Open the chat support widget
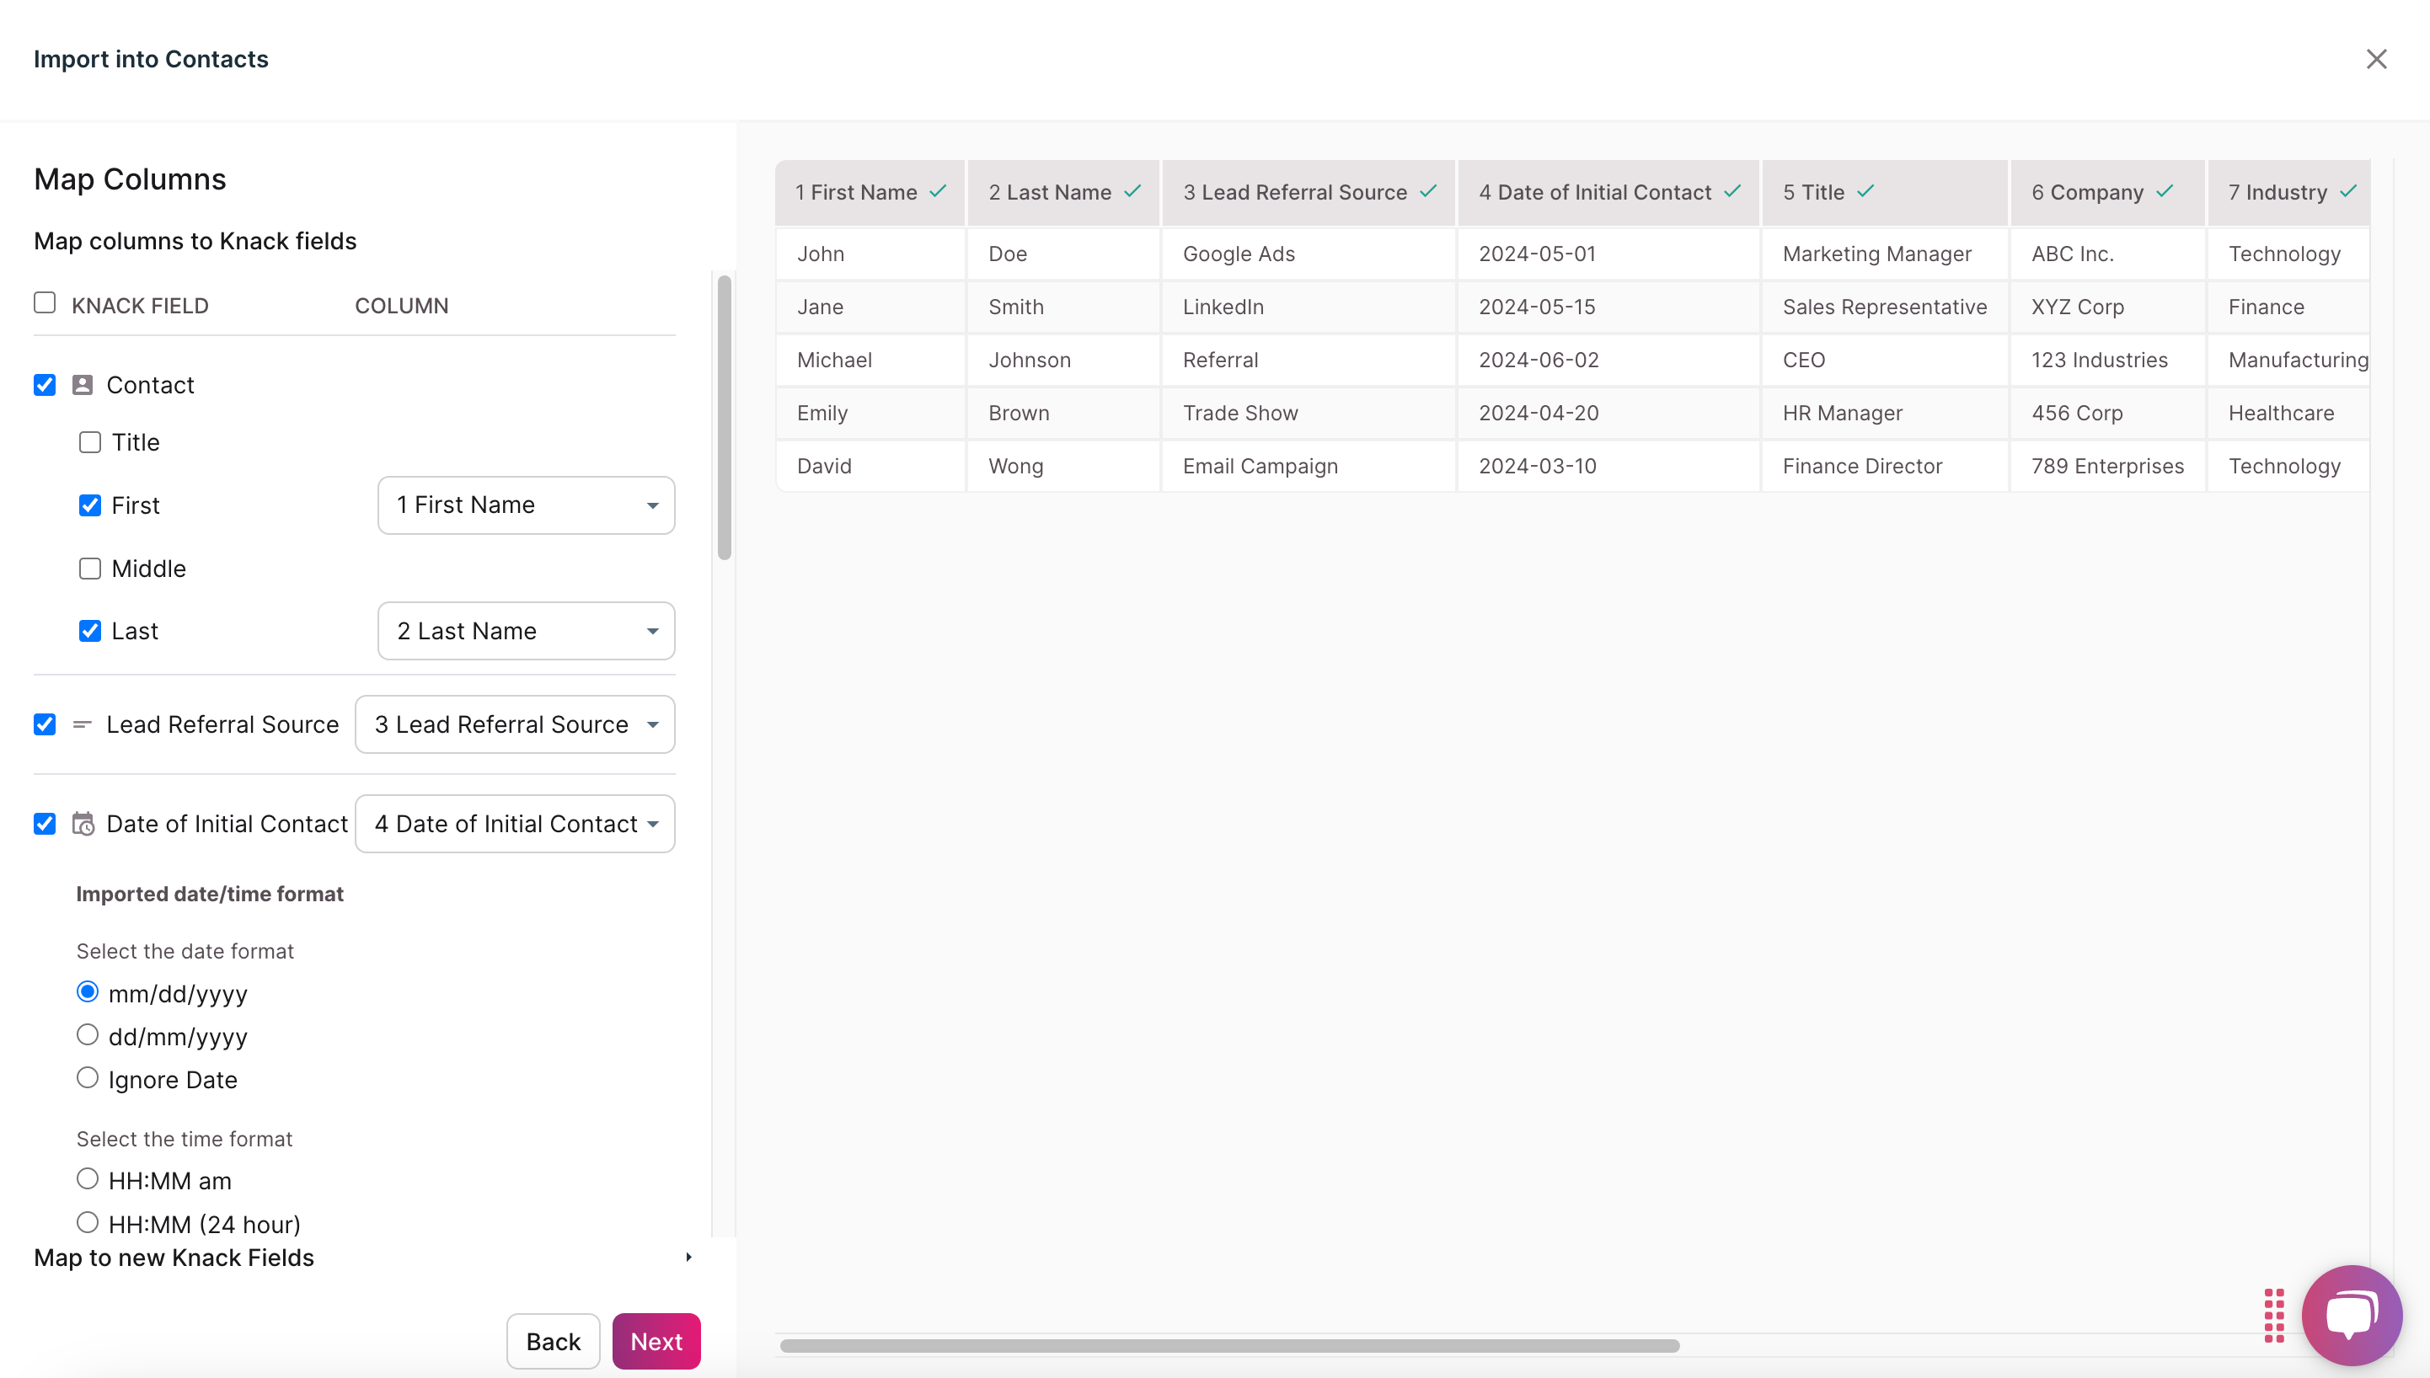This screenshot has width=2430, height=1378. 2352,1315
